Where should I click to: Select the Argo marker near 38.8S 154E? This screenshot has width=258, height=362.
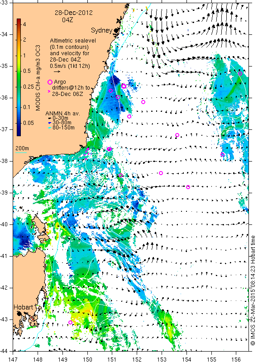point(188,187)
